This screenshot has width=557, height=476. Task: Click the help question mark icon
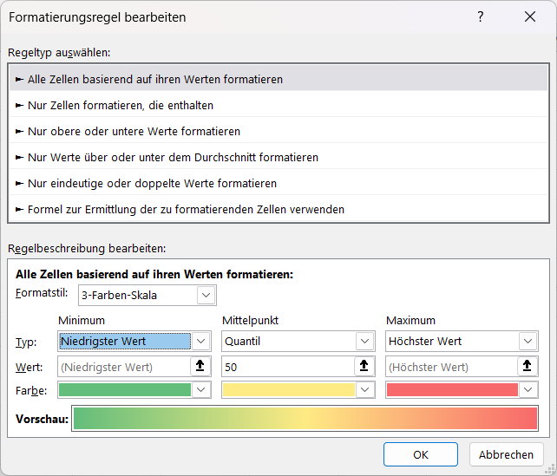(481, 17)
